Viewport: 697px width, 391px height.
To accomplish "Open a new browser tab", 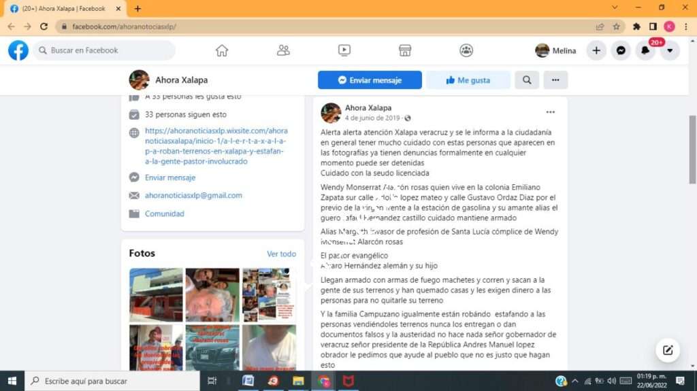I will 137,8.
